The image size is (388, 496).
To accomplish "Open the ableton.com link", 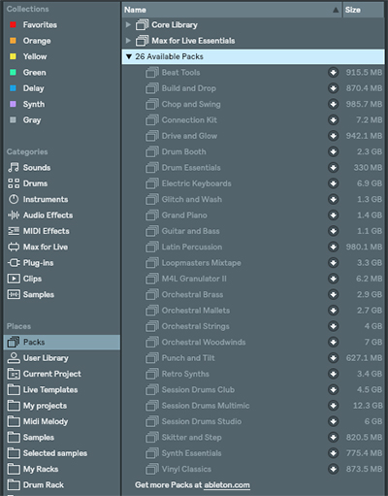I will click(227, 485).
